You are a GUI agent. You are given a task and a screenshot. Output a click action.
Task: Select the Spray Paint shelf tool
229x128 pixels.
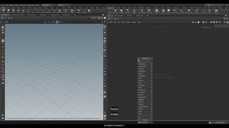click(x=60, y=11)
